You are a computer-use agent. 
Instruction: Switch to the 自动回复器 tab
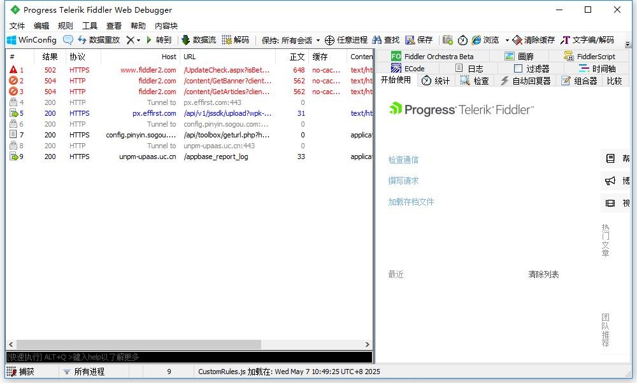coord(526,81)
